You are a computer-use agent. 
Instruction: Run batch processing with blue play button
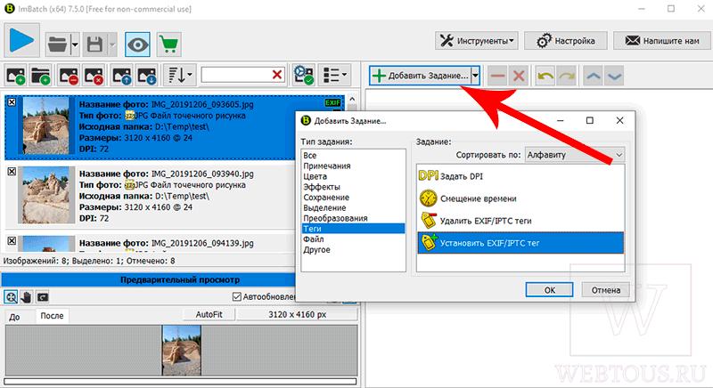pyautogui.click(x=21, y=40)
